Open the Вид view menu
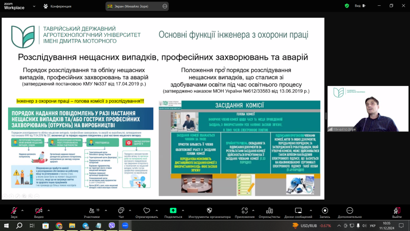Screen dimensions: 410x231 pyautogui.click(x=360, y=6)
